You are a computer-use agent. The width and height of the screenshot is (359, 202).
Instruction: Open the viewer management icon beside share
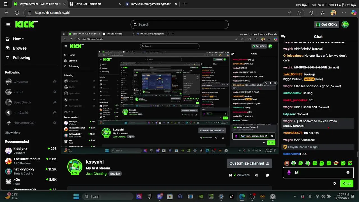pos(267,175)
